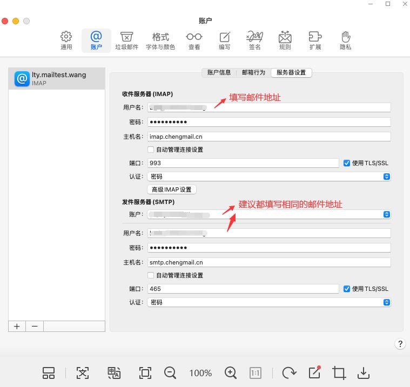Click the text recognition scan icon
The width and height of the screenshot is (410, 387).
[x=83, y=373]
